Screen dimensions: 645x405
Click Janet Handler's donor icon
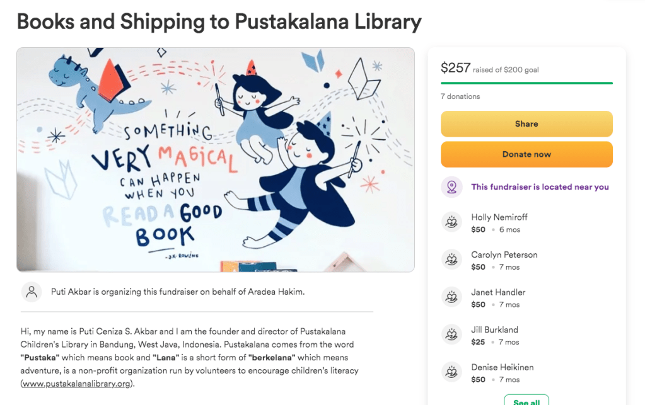(451, 297)
